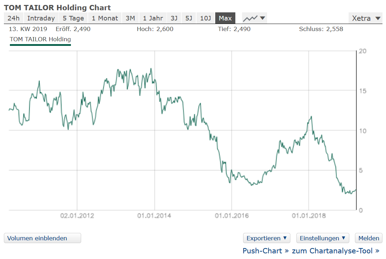Follow the zum Chartanalyse-Tool link
The image size is (386, 259).
point(336,251)
